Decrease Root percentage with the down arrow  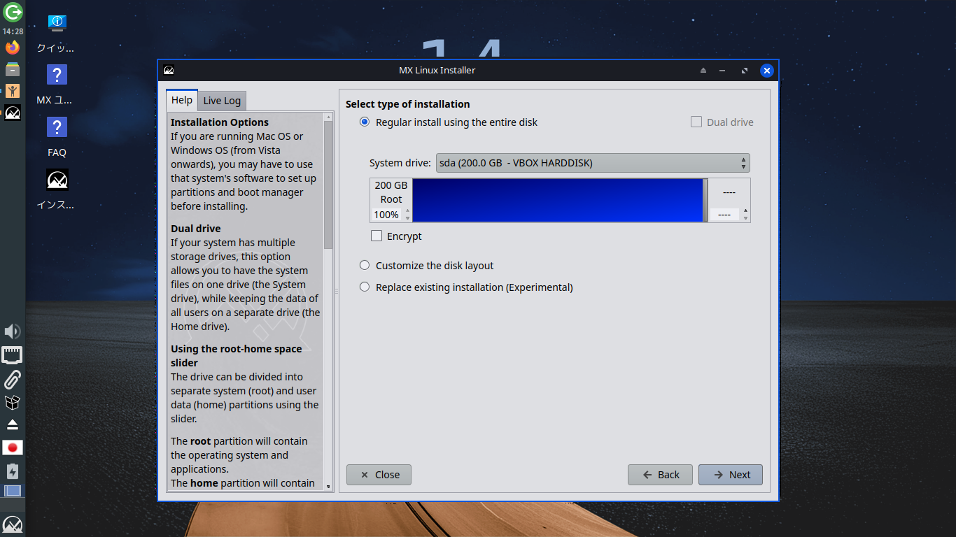[x=408, y=218]
